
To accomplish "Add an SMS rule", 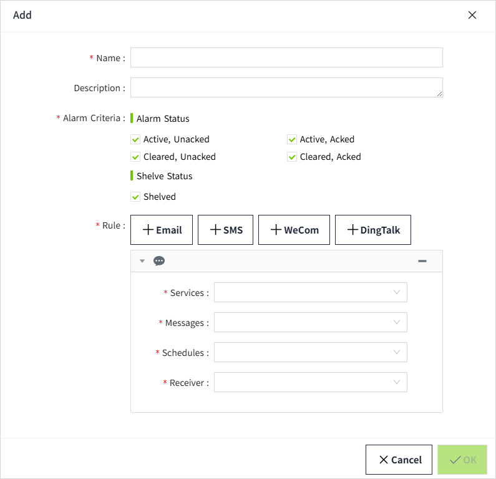I will pyautogui.click(x=225, y=230).
